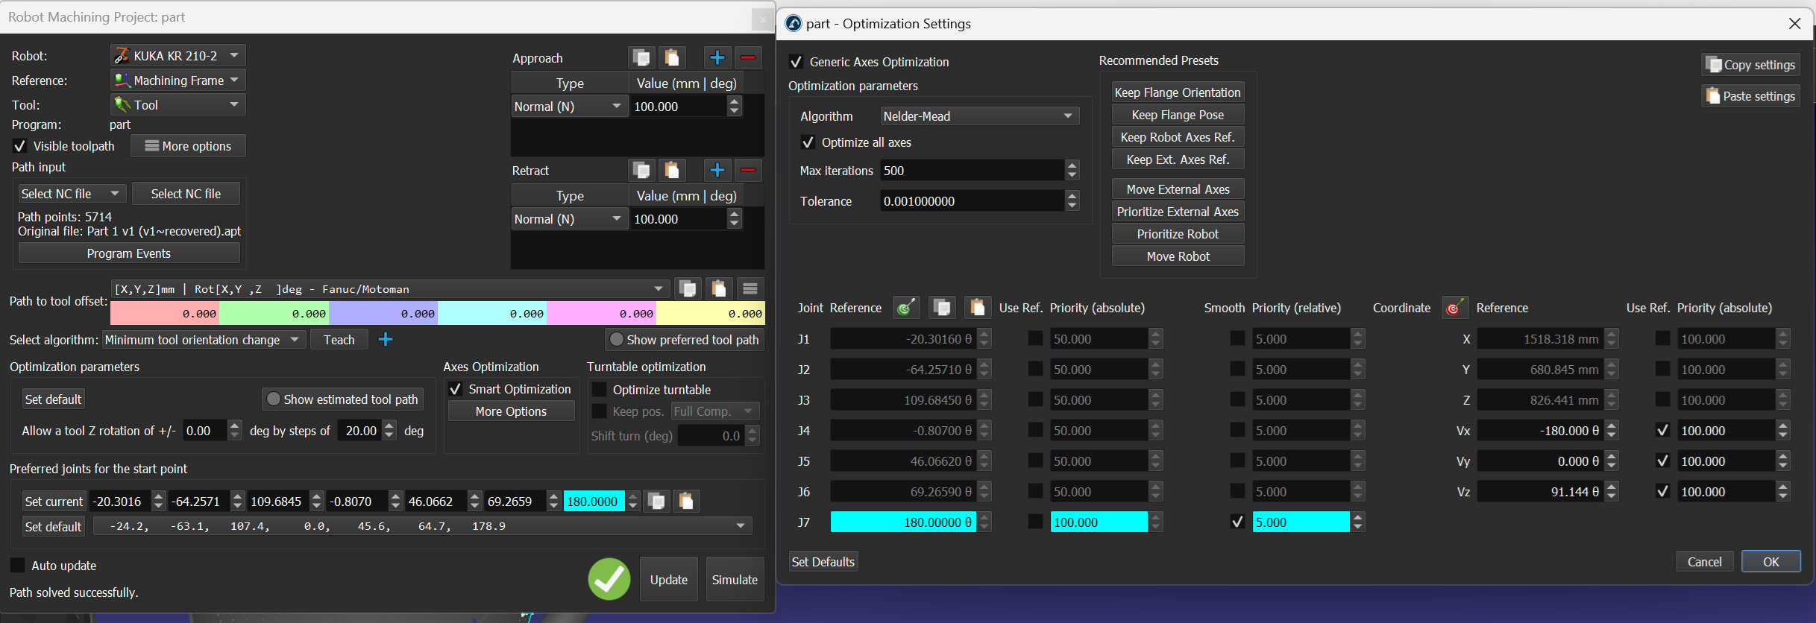Click the blue plus icon next to Teach
The image size is (1816, 623).
[x=386, y=340]
